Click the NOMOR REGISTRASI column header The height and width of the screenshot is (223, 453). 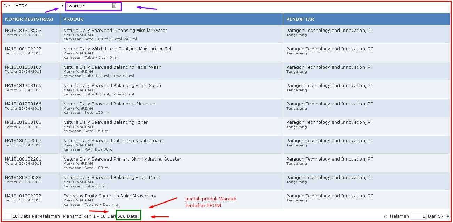tap(31, 19)
